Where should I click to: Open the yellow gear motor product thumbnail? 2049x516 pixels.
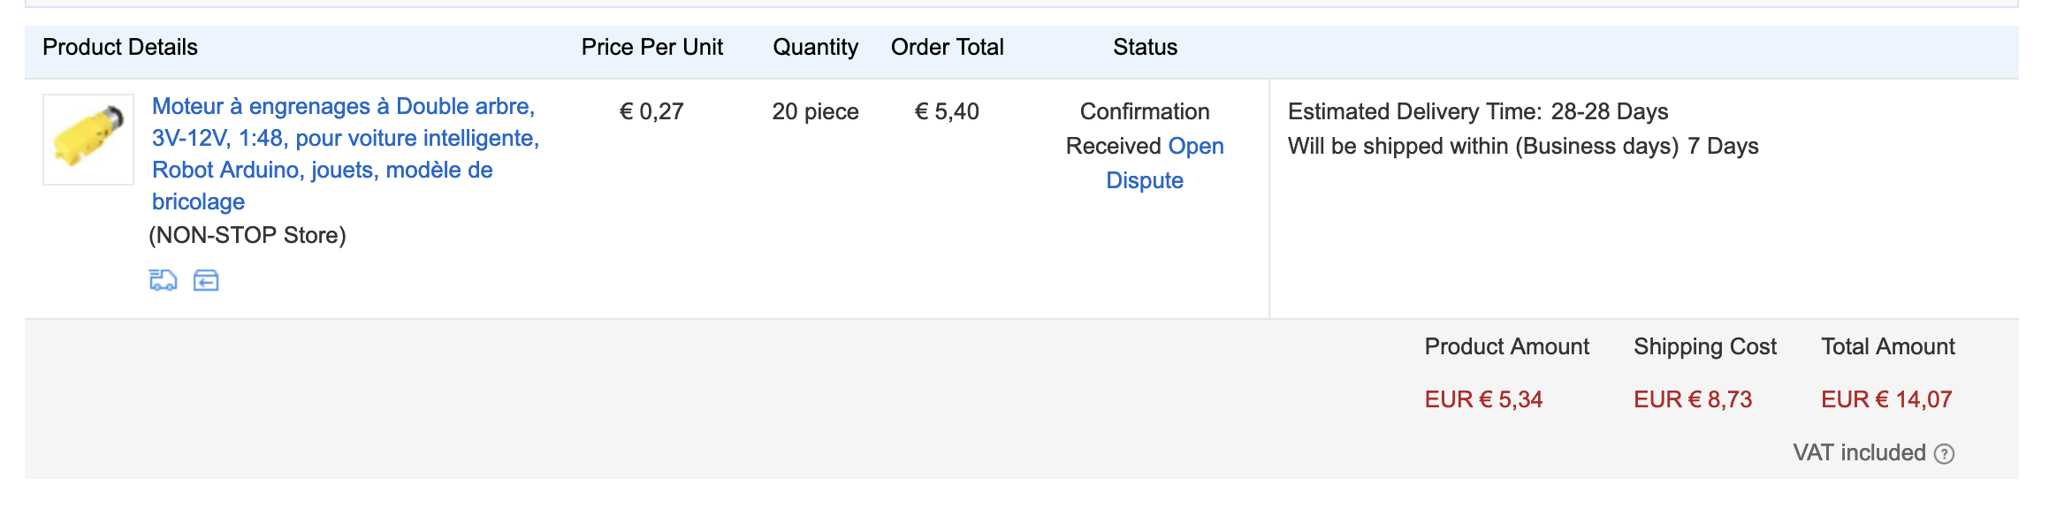tap(88, 140)
